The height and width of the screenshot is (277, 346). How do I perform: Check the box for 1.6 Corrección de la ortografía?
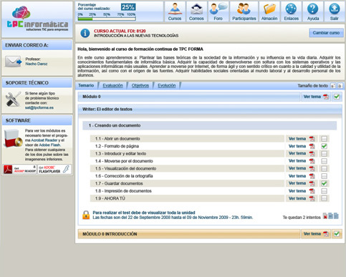click(324, 176)
